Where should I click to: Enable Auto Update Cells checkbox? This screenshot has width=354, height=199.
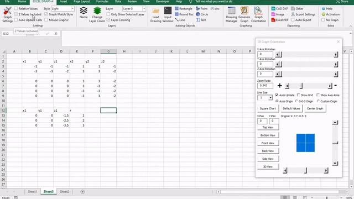click(16, 20)
